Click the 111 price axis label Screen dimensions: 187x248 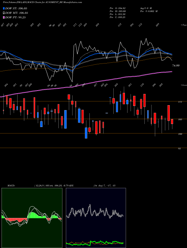(x=180, y=102)
